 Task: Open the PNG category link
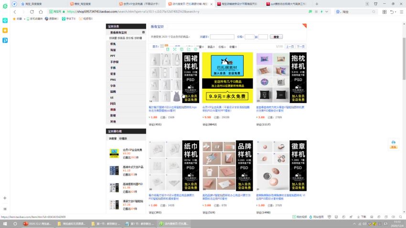pos(113,80)
